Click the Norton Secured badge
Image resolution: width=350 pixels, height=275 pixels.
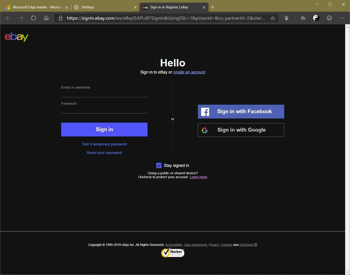[x=173, y=253]
